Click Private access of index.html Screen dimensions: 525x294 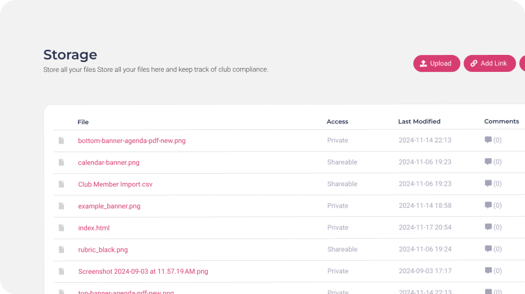click(338, 227)
